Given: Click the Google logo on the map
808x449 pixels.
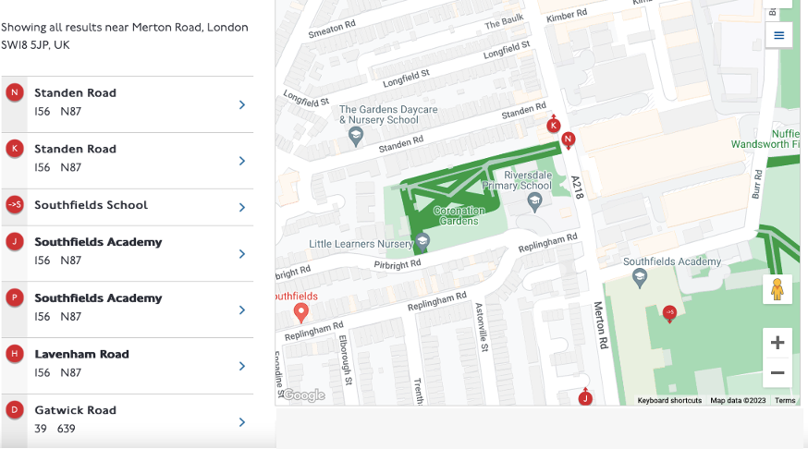Looking at the screenshot, I should [x=303, y=395].
